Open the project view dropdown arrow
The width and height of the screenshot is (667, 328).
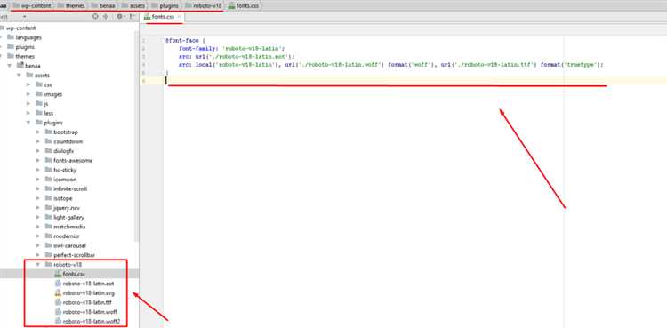[x=24, y=16]
